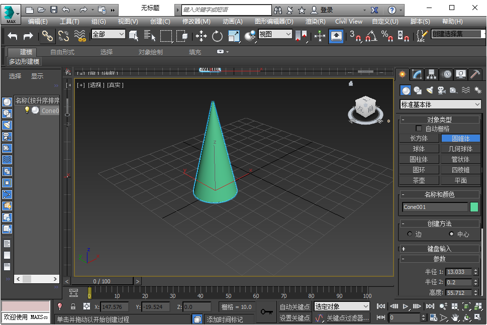Click the 茶壶 object type button

click(x=419, y=180)
